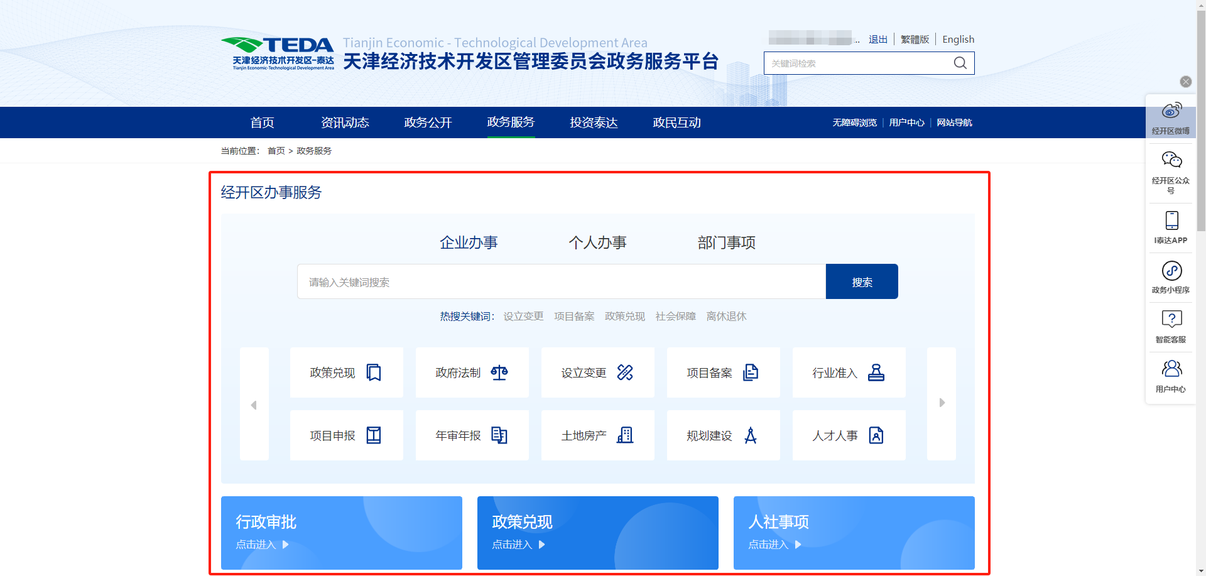Screen dimensions: 1206x576
Task: Click the building icon on the 土地房产 tile
Action: tap(625, 435)
